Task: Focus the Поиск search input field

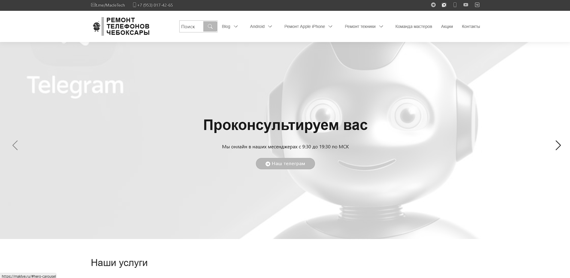Action: tap(191, 26)
